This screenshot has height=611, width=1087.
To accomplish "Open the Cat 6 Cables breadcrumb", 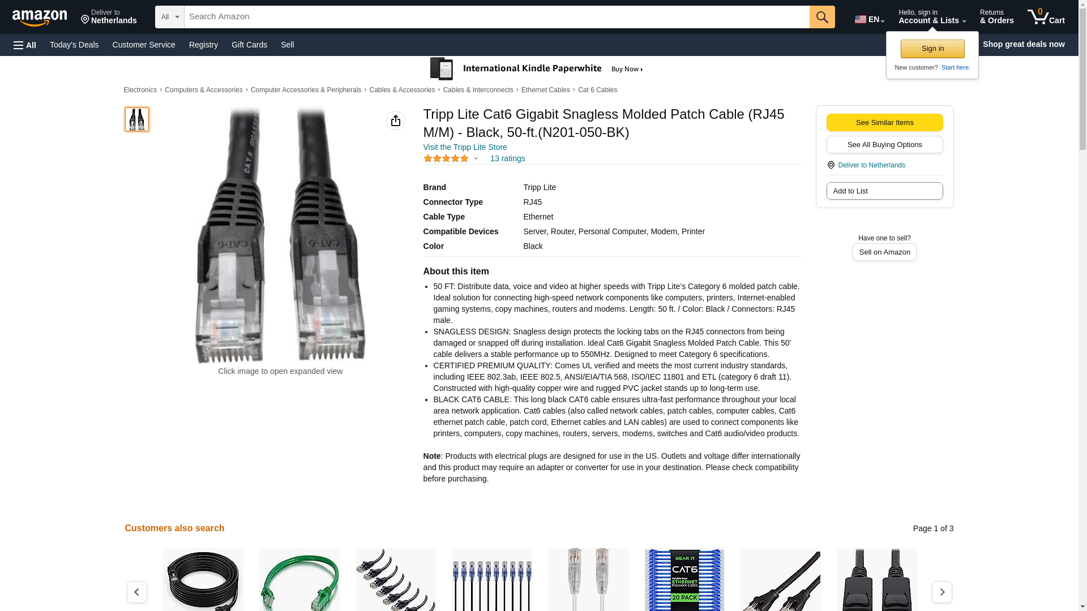I will pos(597,90).
